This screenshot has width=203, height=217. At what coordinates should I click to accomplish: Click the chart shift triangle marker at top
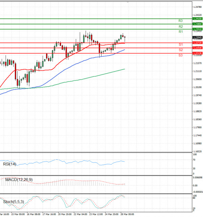(x=128, y=2)
